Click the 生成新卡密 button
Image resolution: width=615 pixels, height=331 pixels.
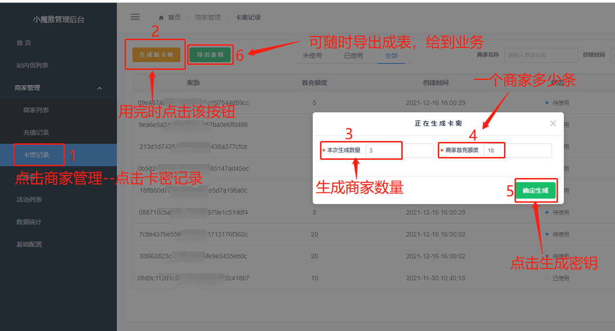[156, 55]
